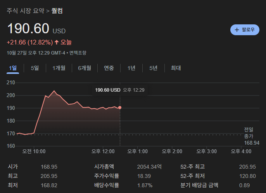266x193 pixels.
Task: Switch to the 5년 range tab
Action: [154, 68]
